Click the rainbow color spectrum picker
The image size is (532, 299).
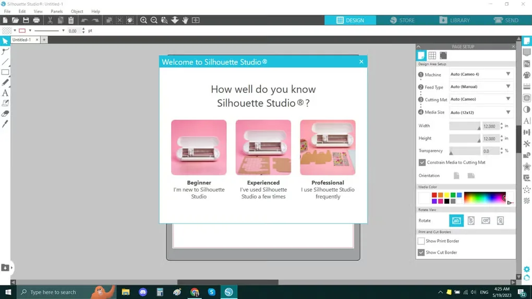coord(485,198)
